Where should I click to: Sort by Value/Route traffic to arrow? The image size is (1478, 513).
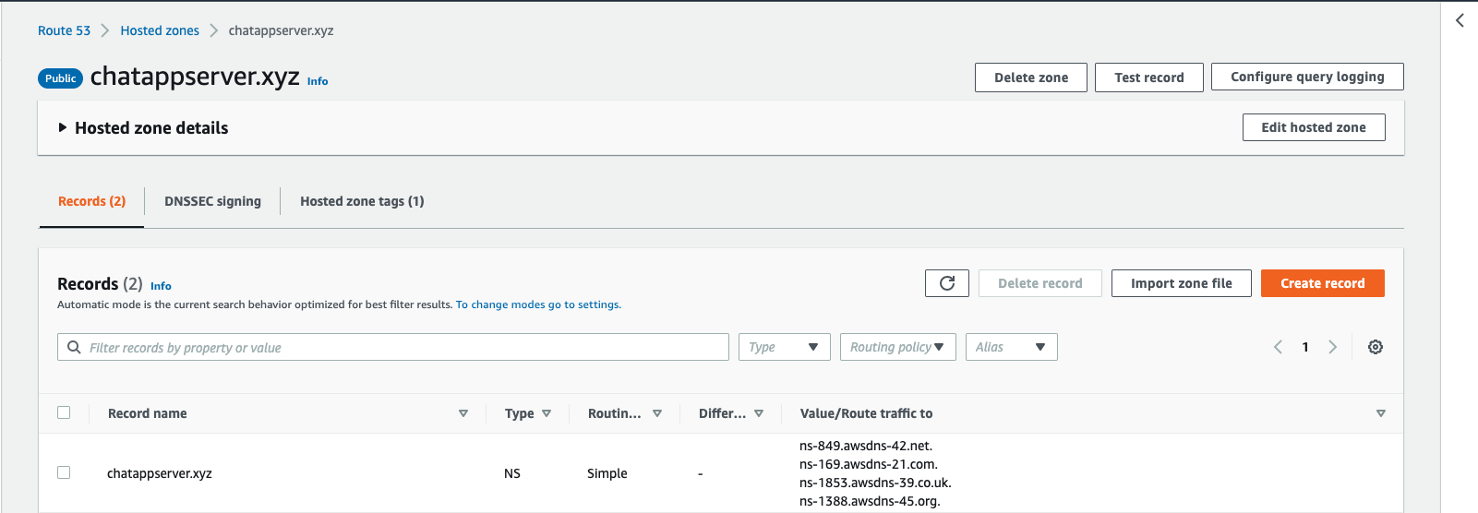1380,413
